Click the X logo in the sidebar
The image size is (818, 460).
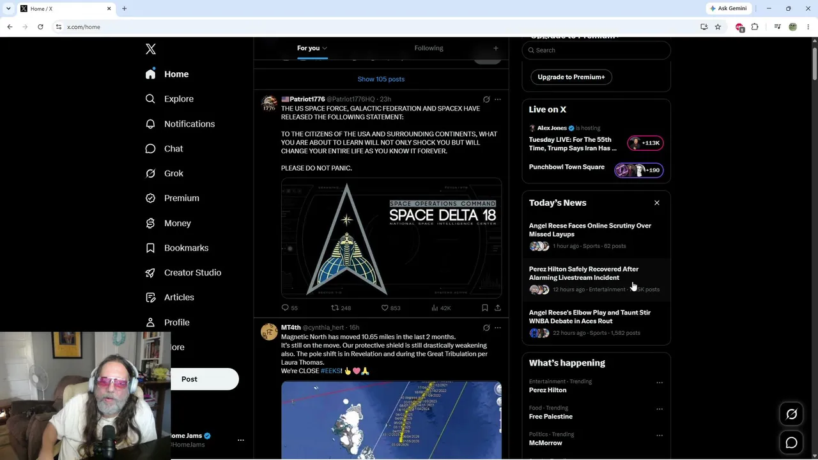(151, 49)
